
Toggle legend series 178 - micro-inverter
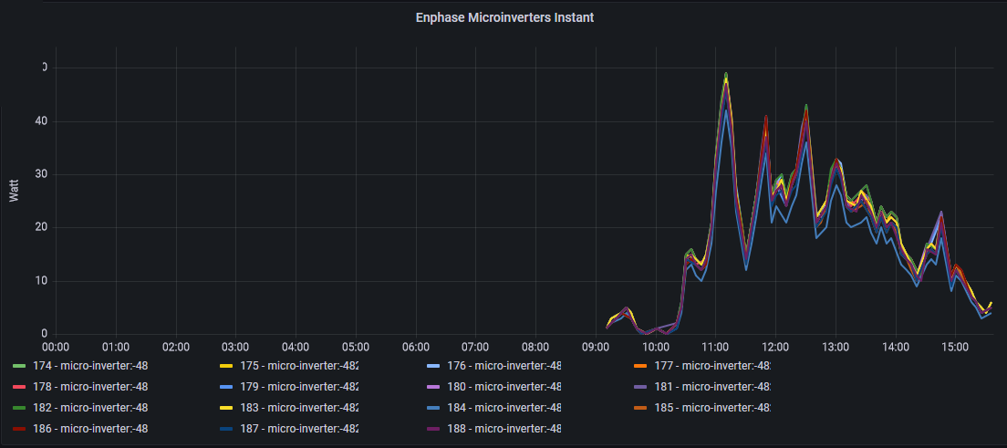click(x=89, y=387)
